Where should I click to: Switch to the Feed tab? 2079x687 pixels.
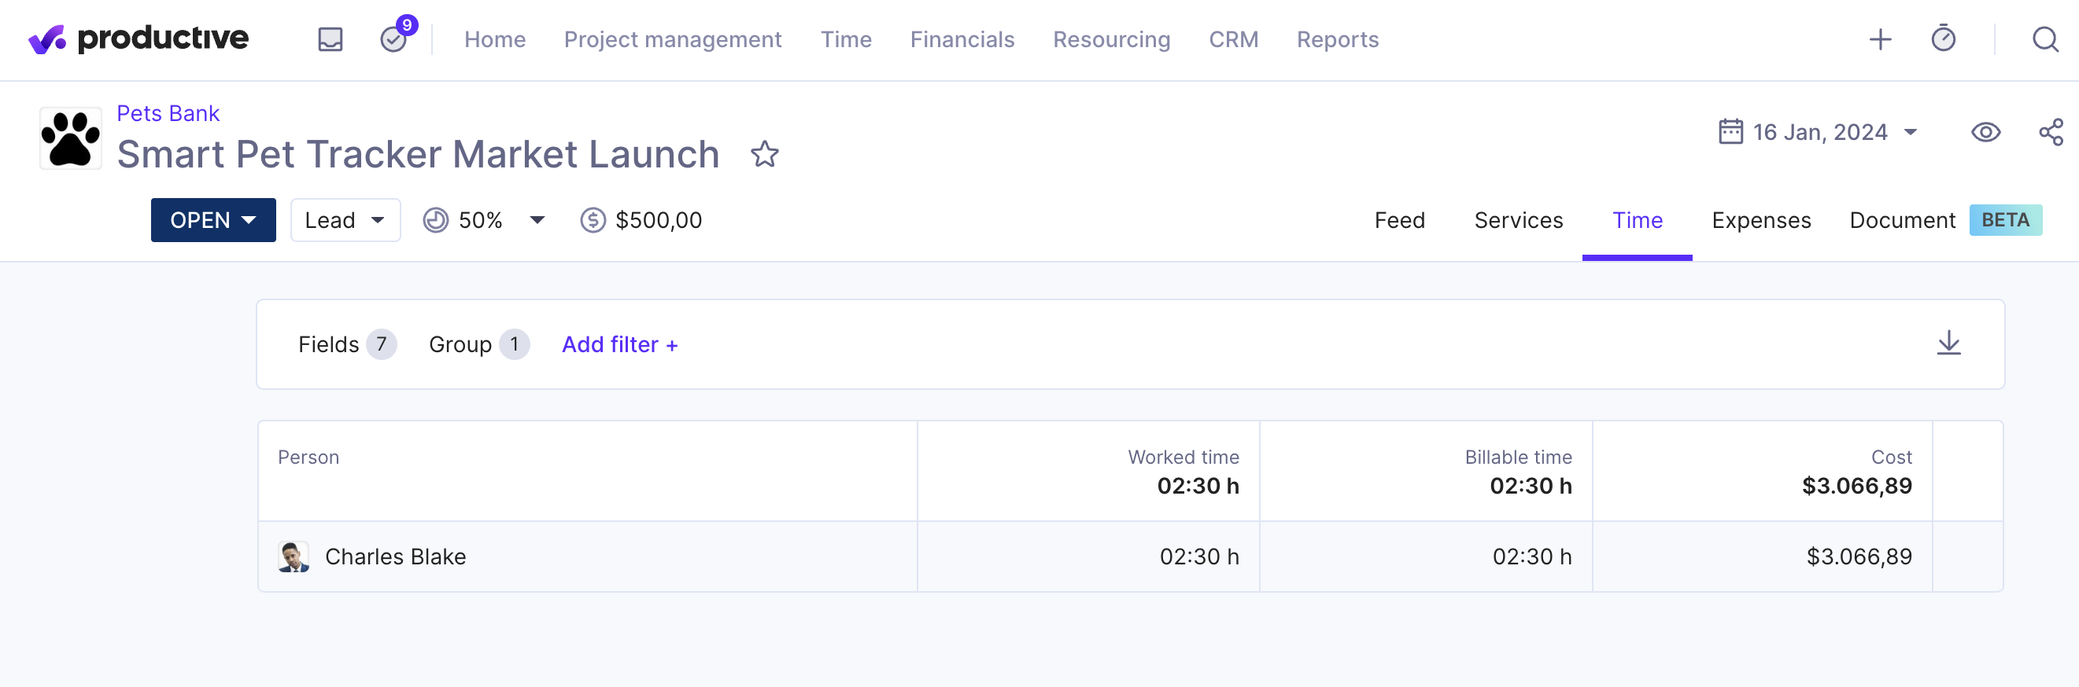pos(1399,220)
